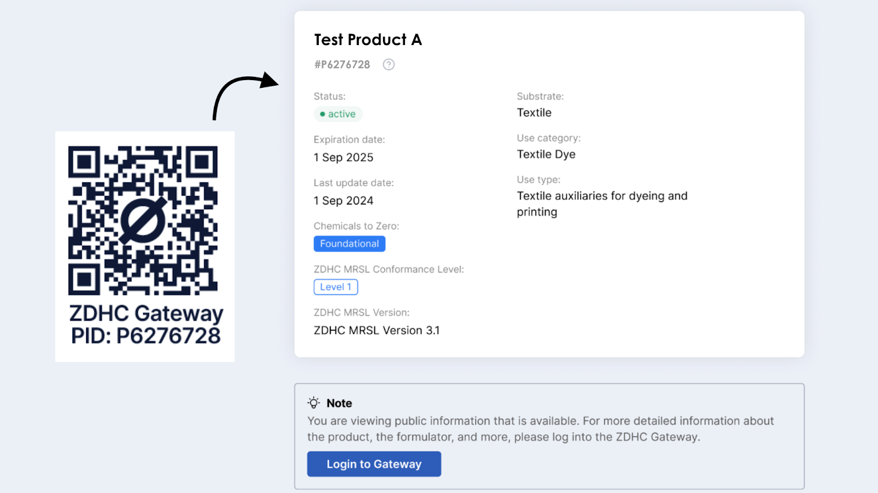The width and height of the screenshot is (878, 493).
Task: Select the Level 1 conformance tag
Action: pos(336,287)
